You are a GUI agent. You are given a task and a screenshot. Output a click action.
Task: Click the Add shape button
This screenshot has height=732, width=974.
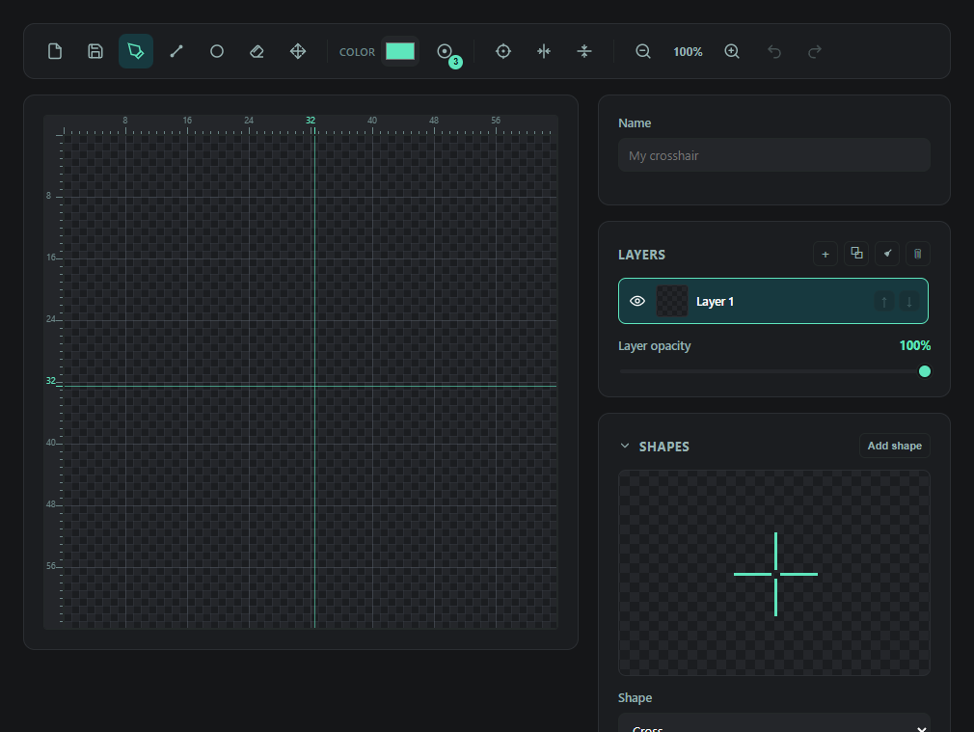point(895,446)
